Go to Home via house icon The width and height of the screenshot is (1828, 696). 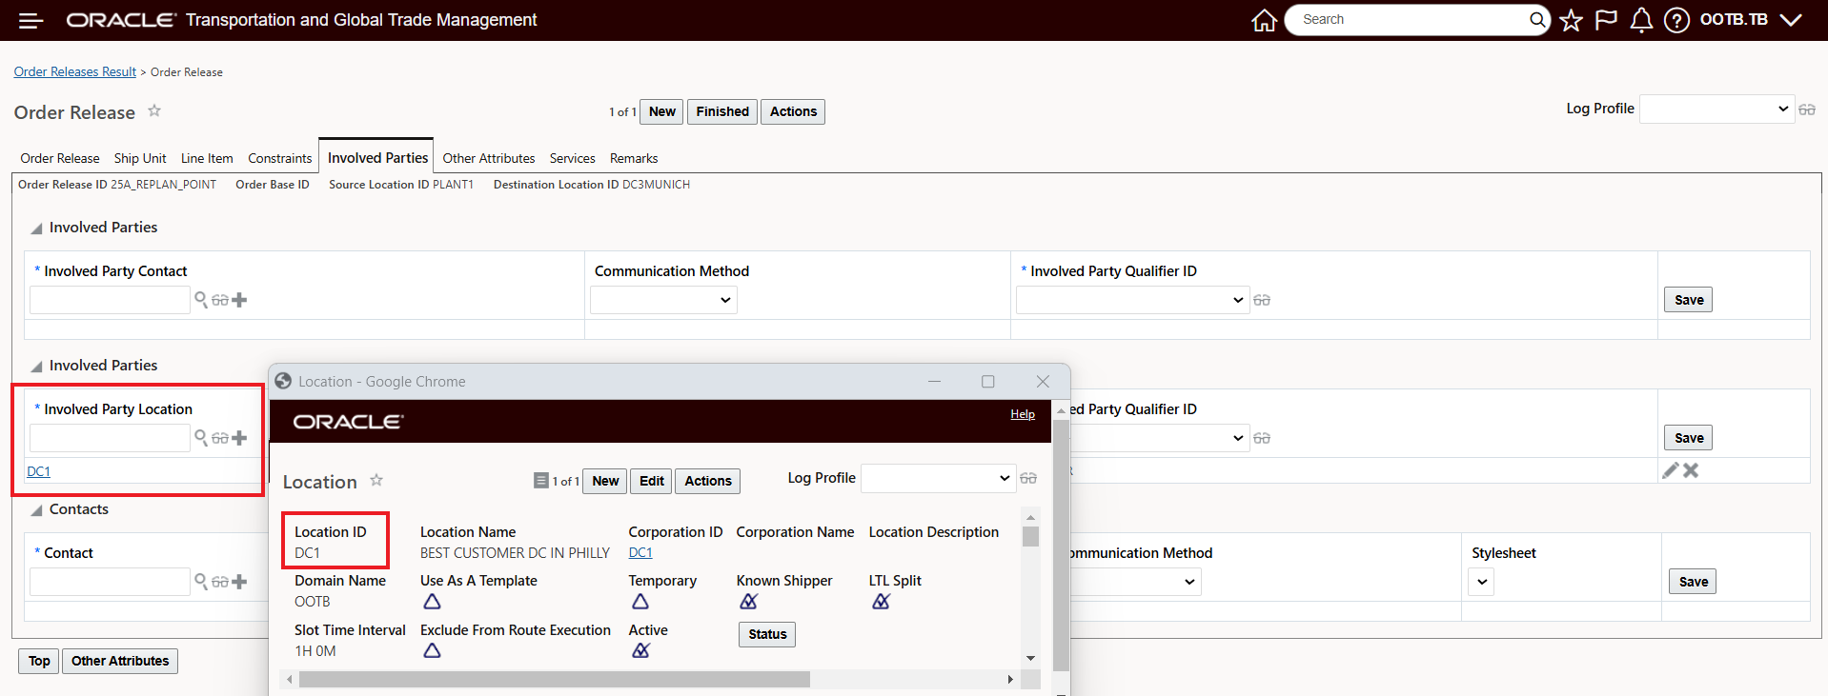(1264, 20)
